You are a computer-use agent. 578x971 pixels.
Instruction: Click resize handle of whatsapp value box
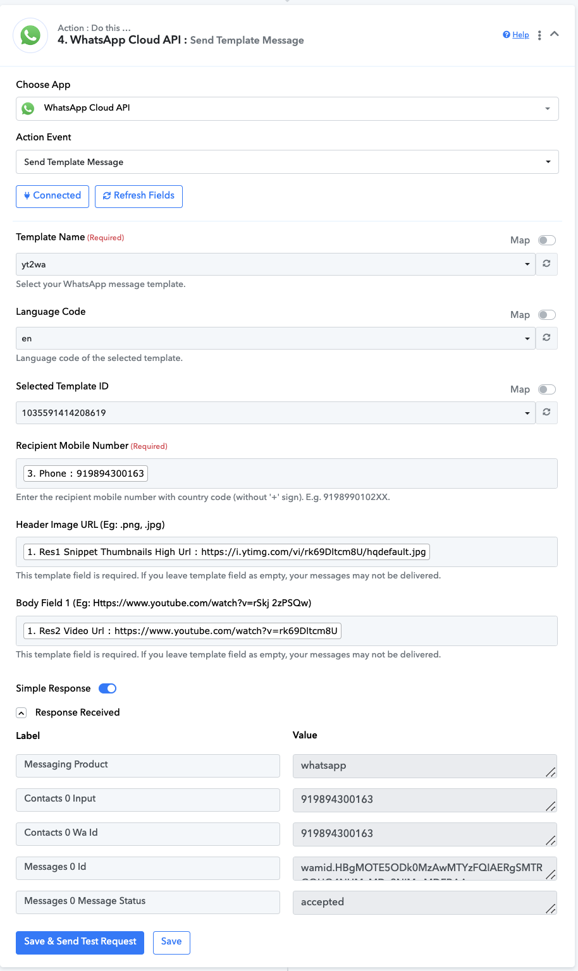pos(551,772)
